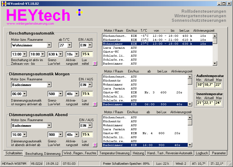Open the Wohnzimmer room dropdown in Beschattungsautomatik
233x167 pixels.
click(49, 45)
